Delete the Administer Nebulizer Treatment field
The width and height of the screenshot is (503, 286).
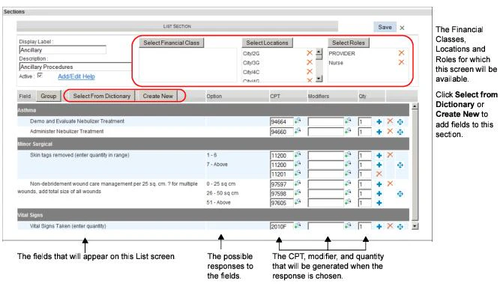pyautogui.click(x=390, y=131)
